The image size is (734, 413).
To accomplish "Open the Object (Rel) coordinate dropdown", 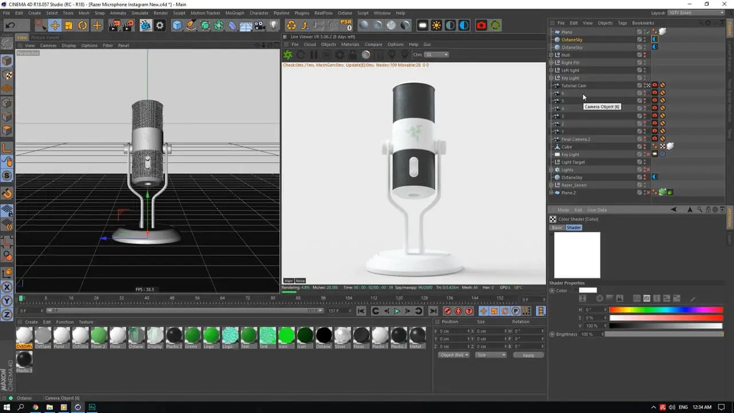I will 454,355.
